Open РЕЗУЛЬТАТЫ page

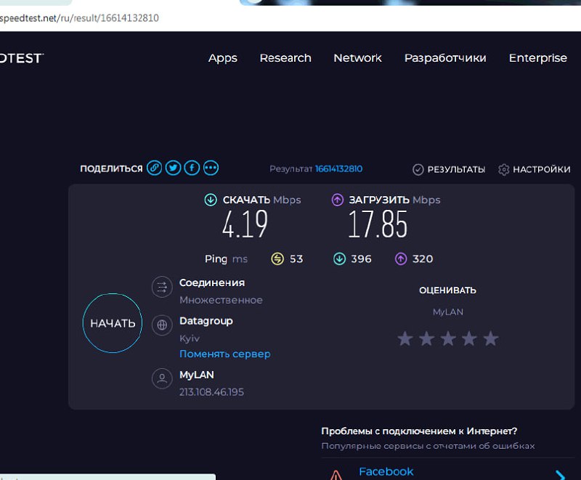456,170
